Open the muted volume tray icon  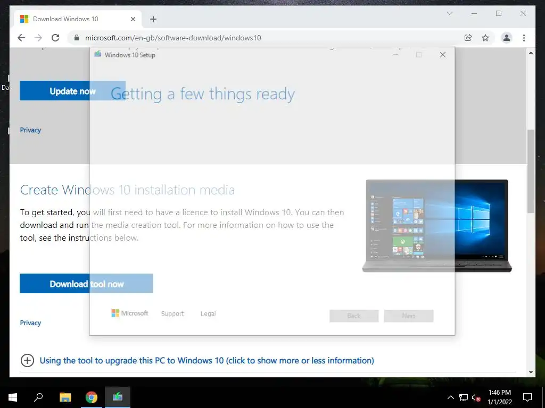click(476, 397)
